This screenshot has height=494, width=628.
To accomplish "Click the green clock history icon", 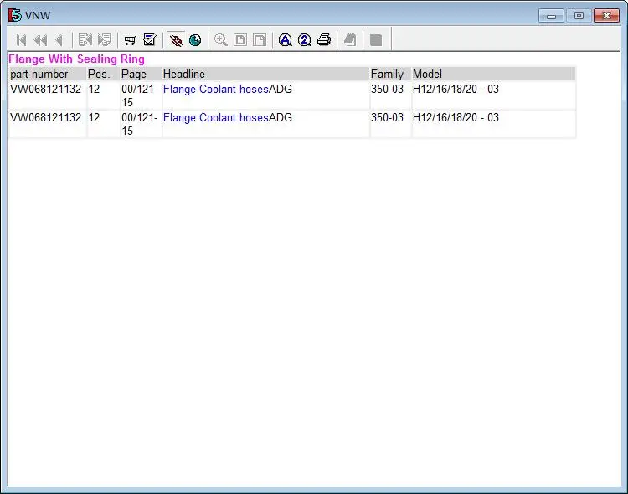I will [x=195, y=40].
